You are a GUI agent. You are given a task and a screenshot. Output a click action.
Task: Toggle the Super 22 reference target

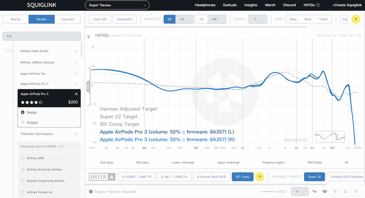[314, 177]
